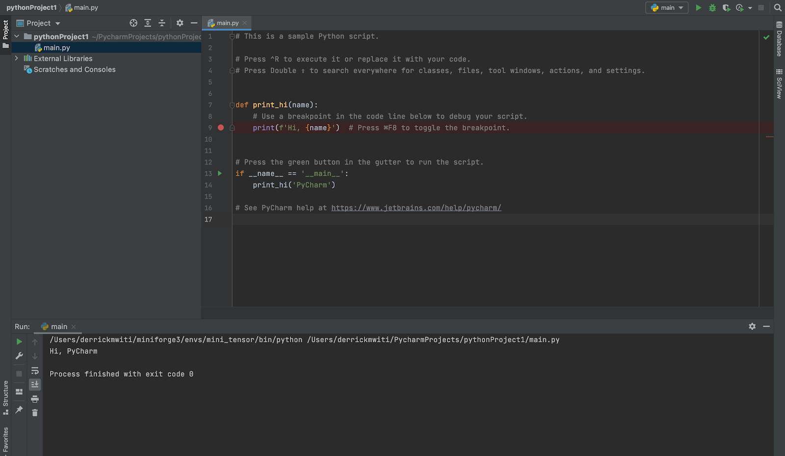
Task: Click the top toolbar Stop square
Action: (761, 8)
